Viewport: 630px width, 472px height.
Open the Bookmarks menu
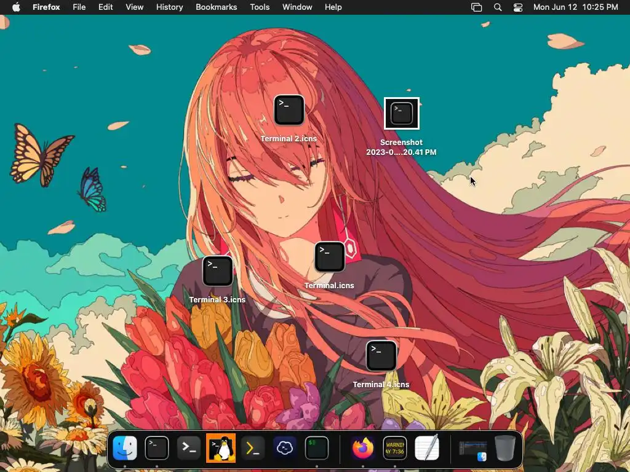216,7
